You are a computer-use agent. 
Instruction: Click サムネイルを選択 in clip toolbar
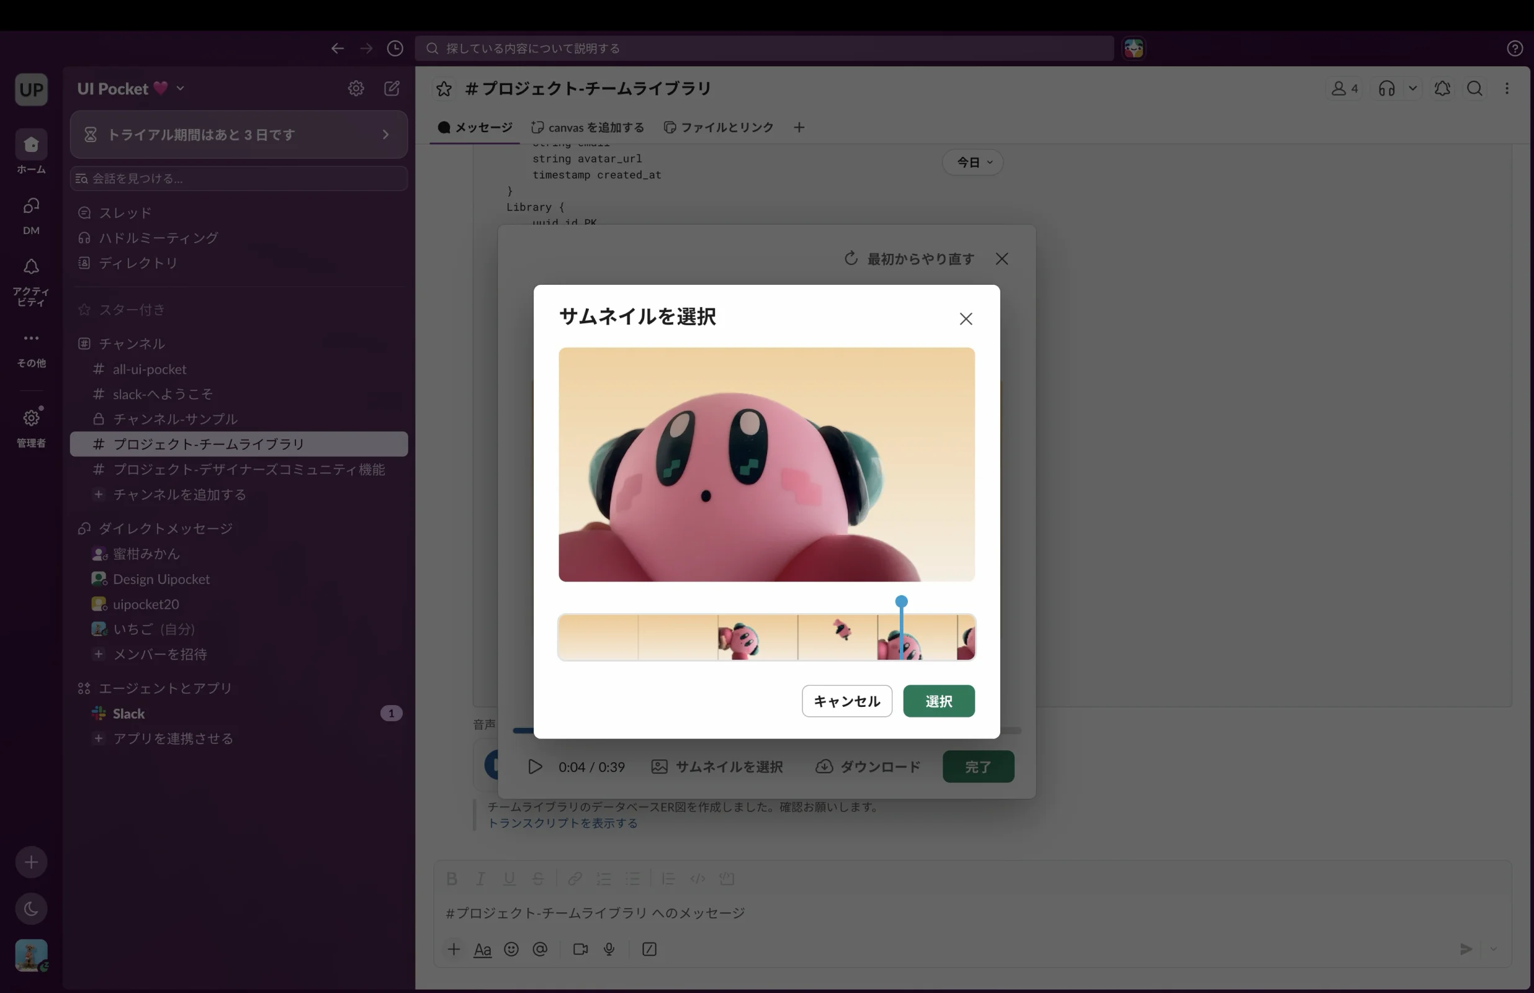717,766
